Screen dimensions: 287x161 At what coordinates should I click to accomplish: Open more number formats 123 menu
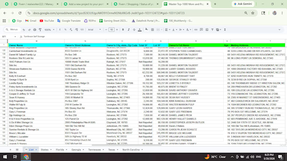click(x=82, y=30)
